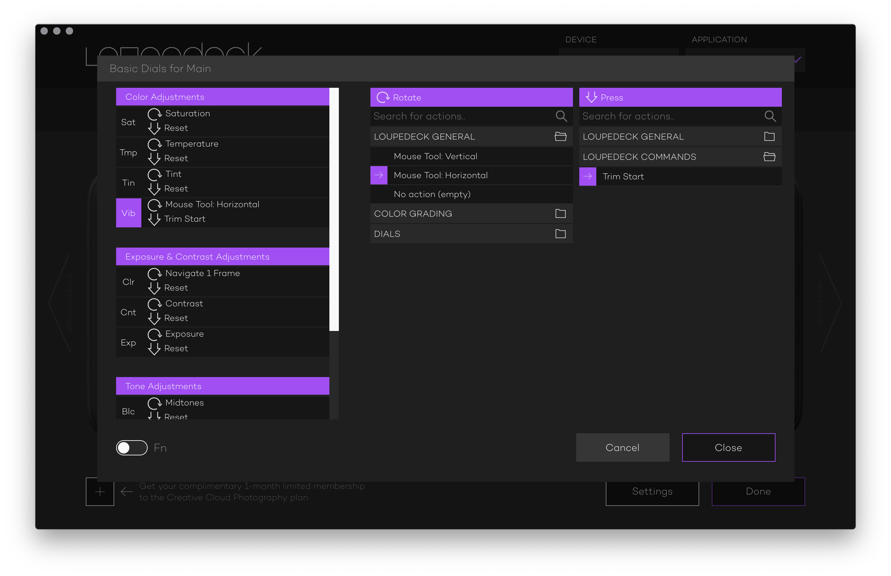Select the Mouse Tool: Vertical action
The height and width of the screenshot is (576, 891).
(436, 156)
